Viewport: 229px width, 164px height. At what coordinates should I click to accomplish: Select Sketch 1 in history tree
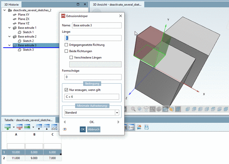(x=28, y=32)
